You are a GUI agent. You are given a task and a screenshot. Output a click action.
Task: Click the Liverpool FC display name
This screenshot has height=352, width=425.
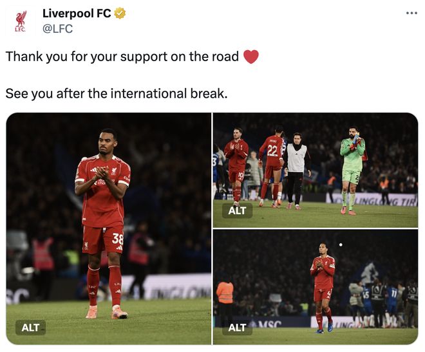[x=77, y=14]
